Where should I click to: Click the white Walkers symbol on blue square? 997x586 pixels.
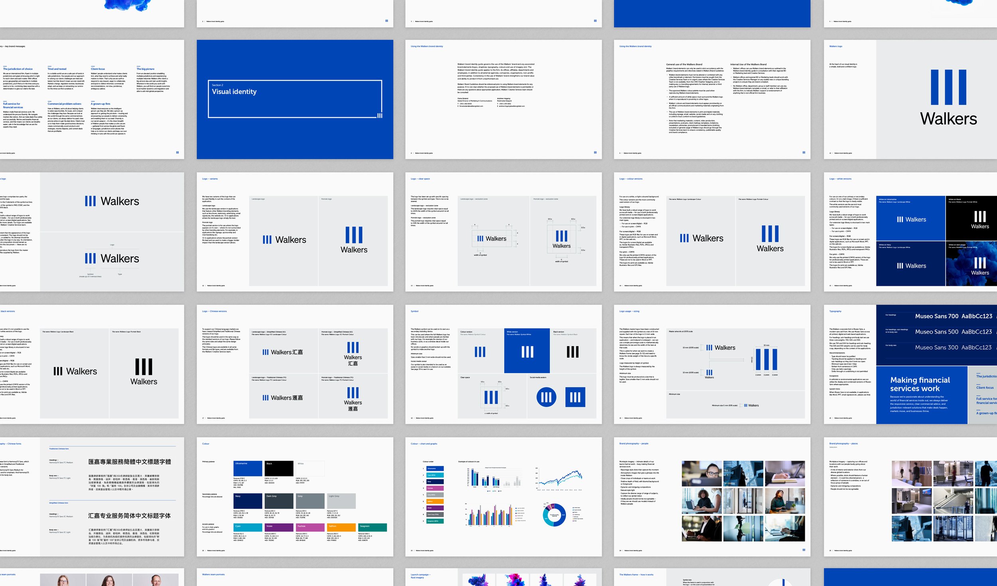[527, 351]
